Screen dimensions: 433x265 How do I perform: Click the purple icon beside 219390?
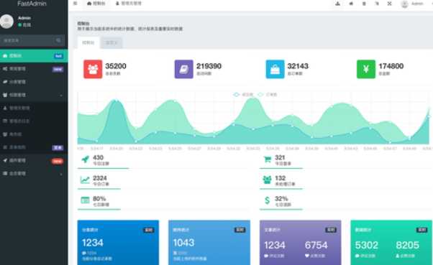tap(184, 69)
